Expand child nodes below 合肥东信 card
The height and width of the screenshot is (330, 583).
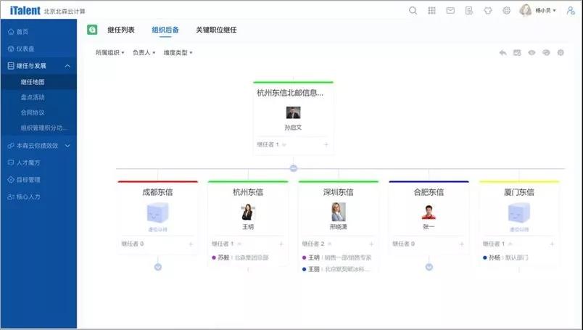[429, 267]
